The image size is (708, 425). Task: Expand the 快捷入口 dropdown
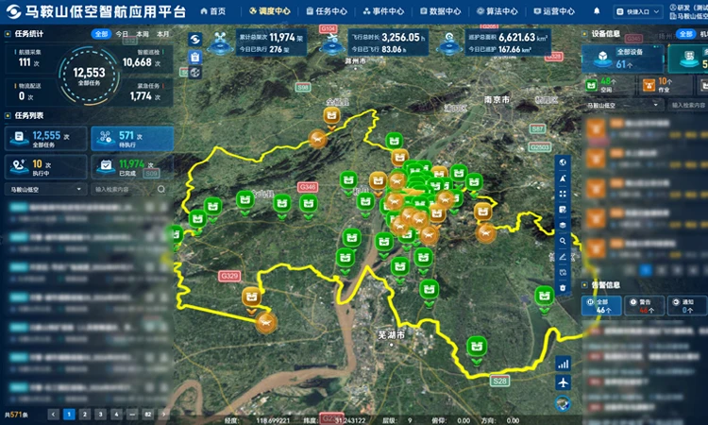(x=638, y=11)
